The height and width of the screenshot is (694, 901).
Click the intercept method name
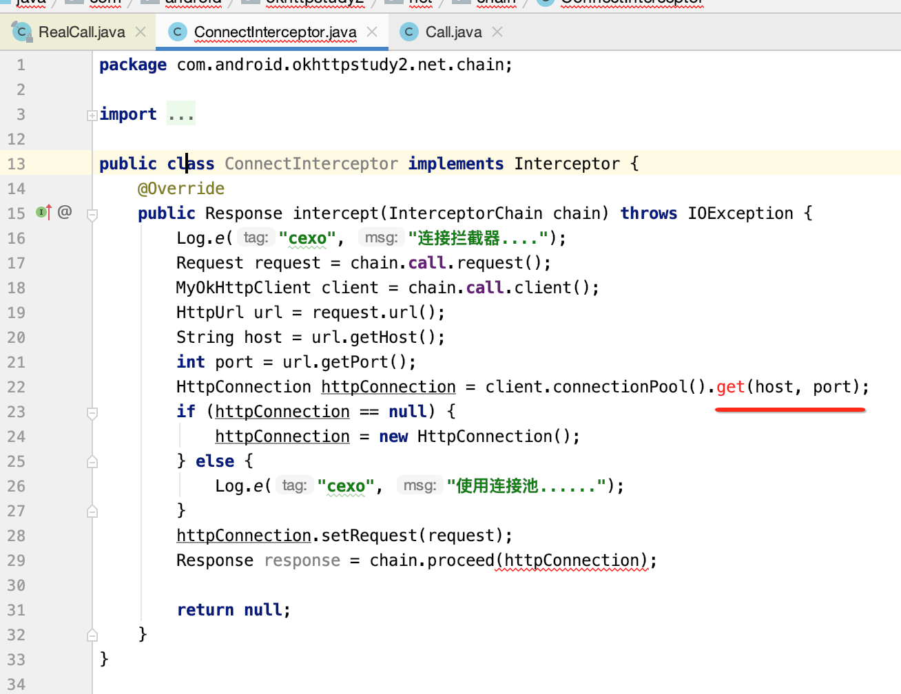pos(335,213)
